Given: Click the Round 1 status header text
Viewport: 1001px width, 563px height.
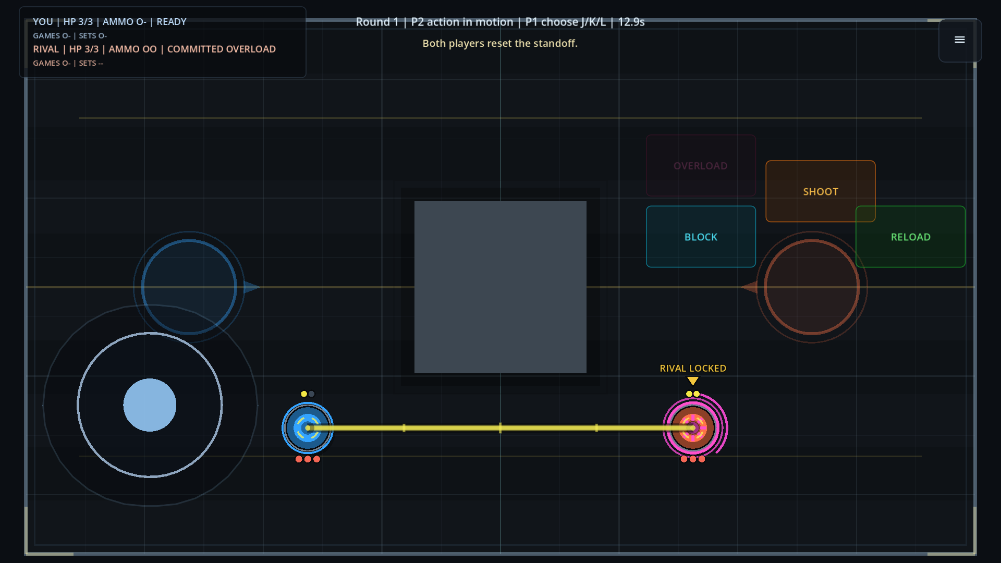Looking at the screenshot, I should click(x=500, y=22).
